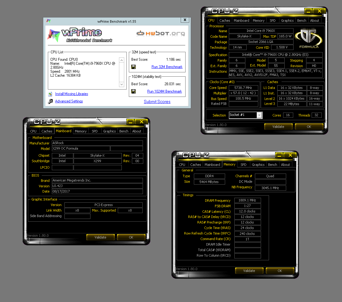Open SPD tab in the CPU window
This screenshot has width=342, height=302.
(272, 21)
